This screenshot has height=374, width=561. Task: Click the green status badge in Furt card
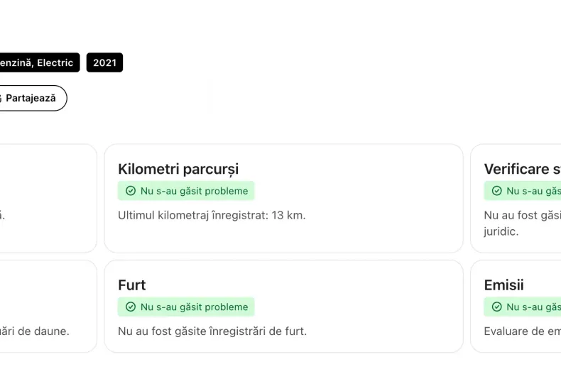point(186,307)
